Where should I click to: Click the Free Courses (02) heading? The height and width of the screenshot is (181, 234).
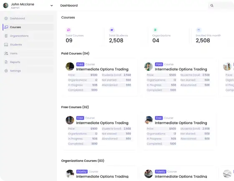(75, 107)
